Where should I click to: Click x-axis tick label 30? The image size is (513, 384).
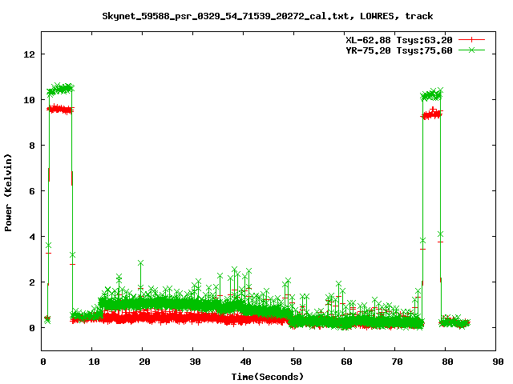[195, 362]
